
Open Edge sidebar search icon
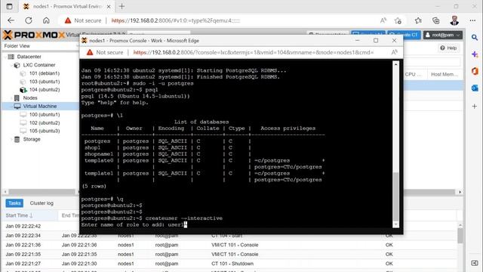pos(475,37)
